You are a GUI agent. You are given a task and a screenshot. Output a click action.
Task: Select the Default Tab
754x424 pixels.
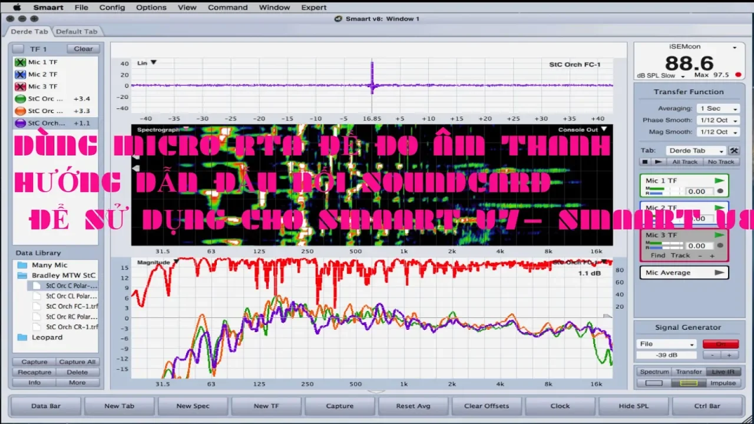tap(77, 31)
